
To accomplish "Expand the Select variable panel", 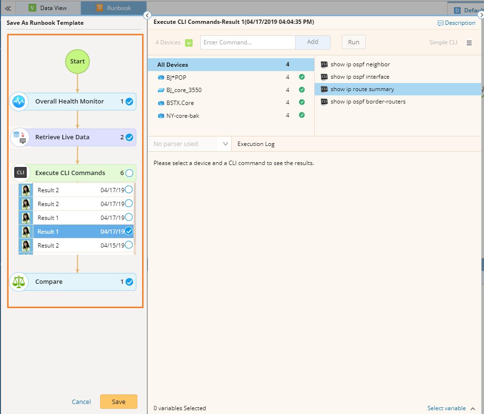I will (x=473, y=408).
